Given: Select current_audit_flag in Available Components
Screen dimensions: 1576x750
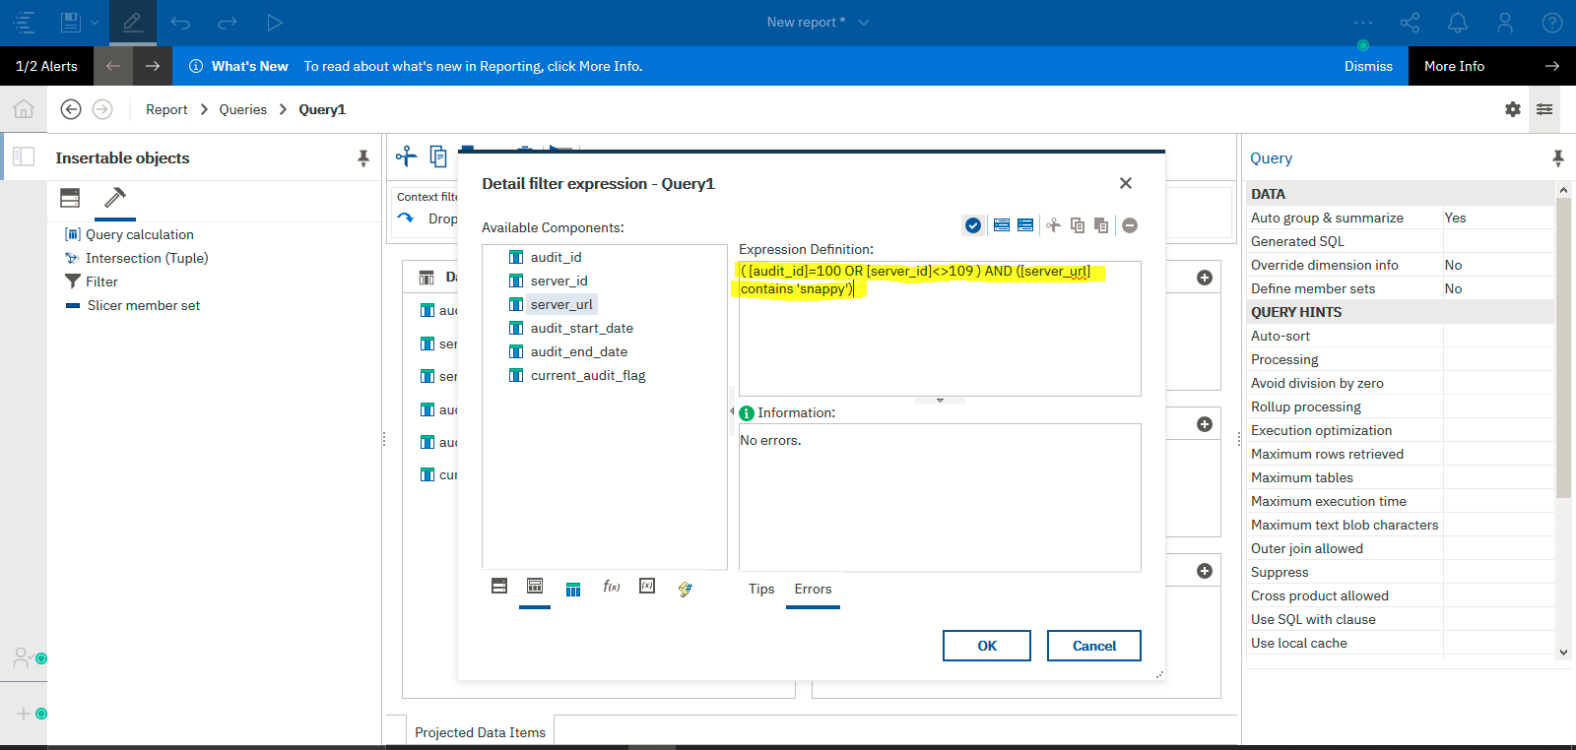Looking at the screenshot, I should [x=588, y=375].
